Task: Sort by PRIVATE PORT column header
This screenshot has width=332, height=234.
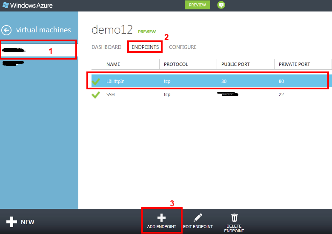Action: point(294,64)
